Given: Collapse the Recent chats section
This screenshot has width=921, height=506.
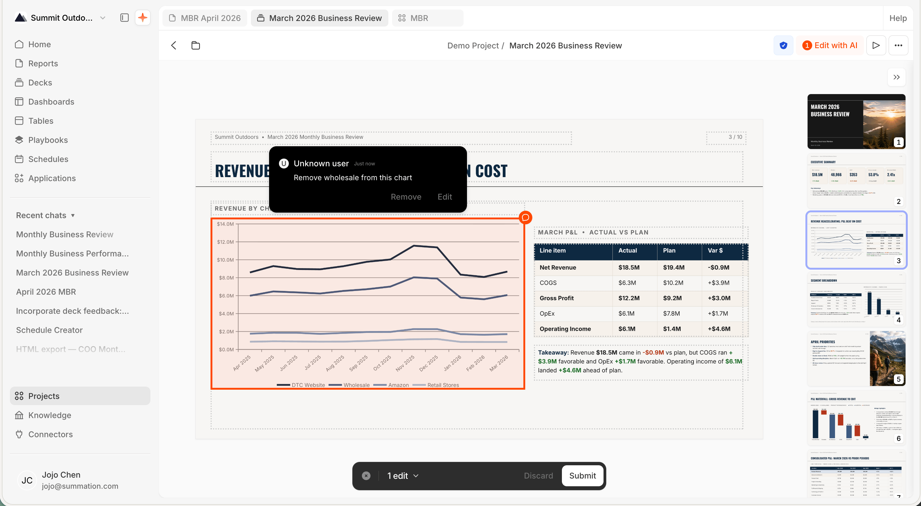Looking at the screenshot, I should [45, 215].
